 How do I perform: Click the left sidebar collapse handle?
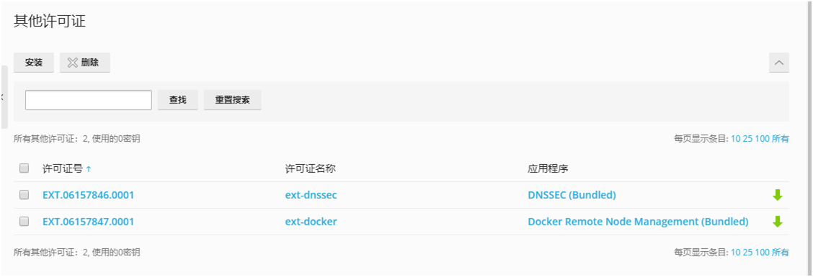coord(4,97)
